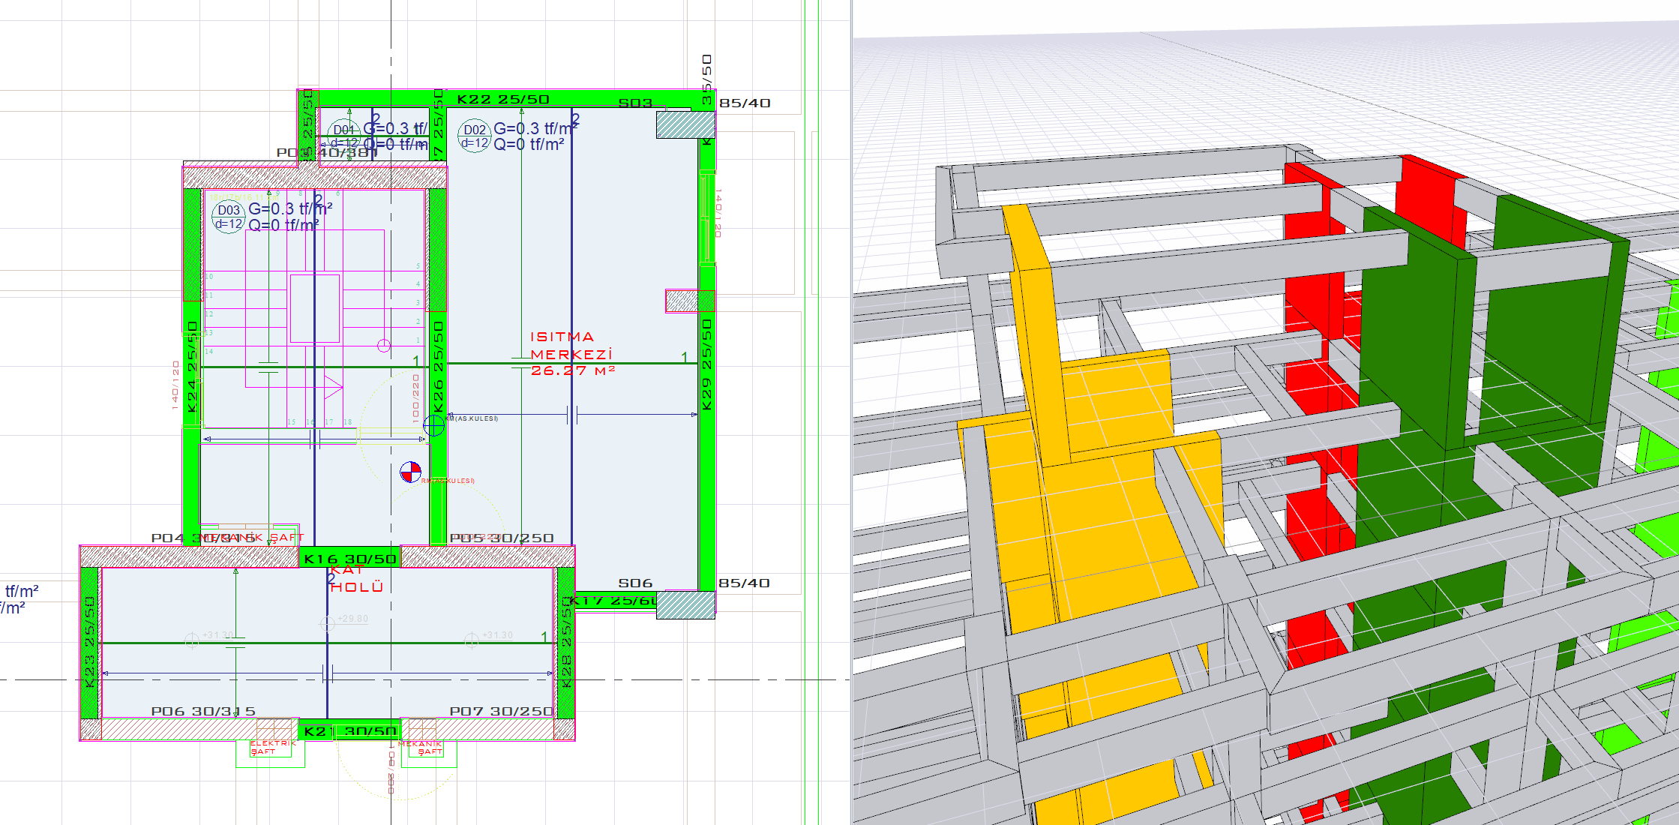The image size is (1679, 825).
Task: Select the D03 slab marker circle
Action: click(228, 217)
